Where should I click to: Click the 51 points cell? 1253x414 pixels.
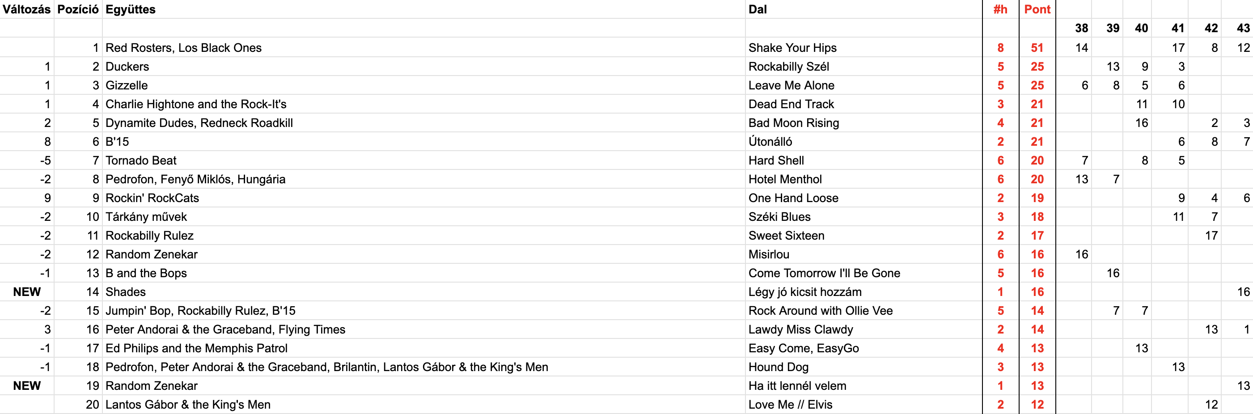pyautogui.click(x=1037, y=48)
